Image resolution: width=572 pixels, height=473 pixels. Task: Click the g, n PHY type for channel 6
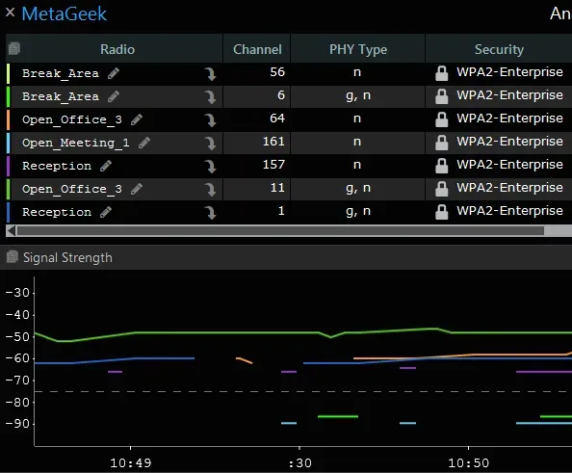coord(358,95)
